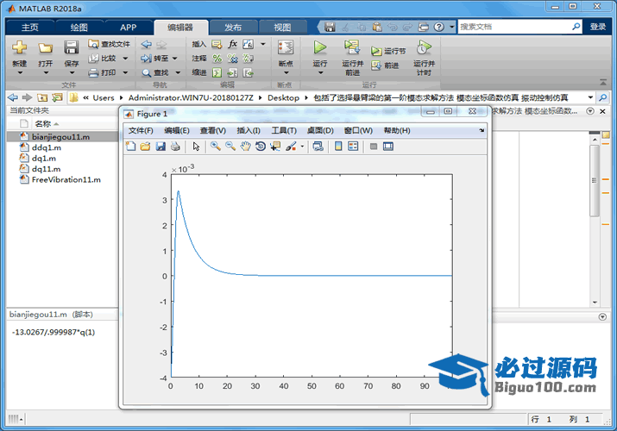617x431 pixels.
Task: Open the Brush tool color dropdown arrow
Action: coord(302,147)
